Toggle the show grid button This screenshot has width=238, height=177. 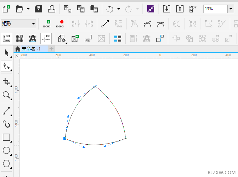20,38
